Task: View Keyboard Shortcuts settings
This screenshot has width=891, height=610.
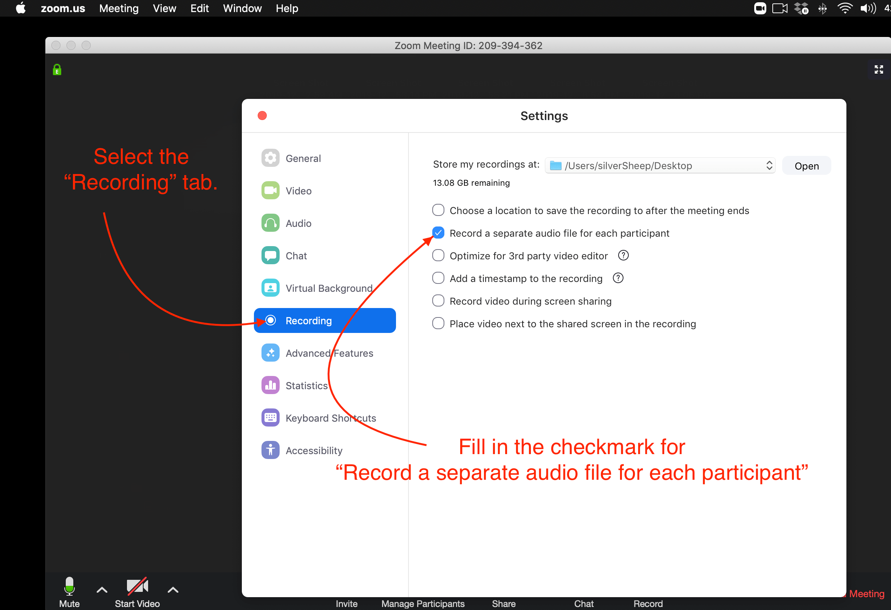Action: pos(331,417)
